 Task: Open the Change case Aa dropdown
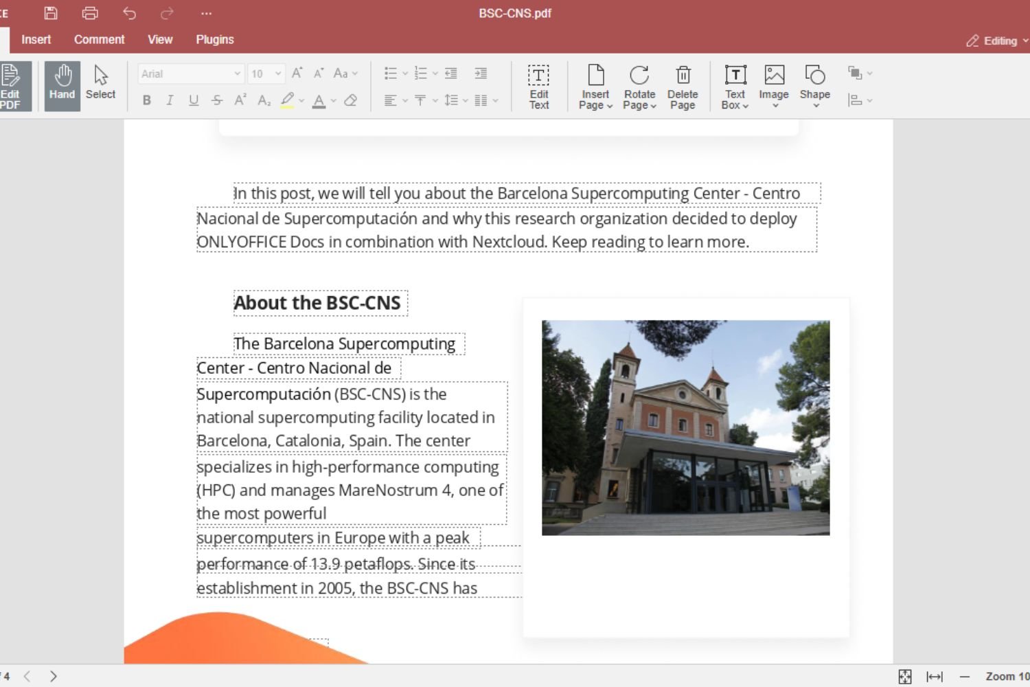[345, 74]
